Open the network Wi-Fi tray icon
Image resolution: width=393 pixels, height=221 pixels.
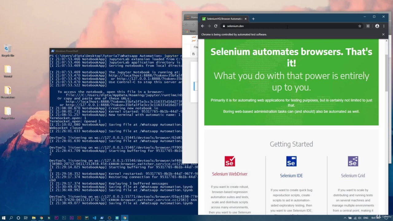[x=355, y=218]
